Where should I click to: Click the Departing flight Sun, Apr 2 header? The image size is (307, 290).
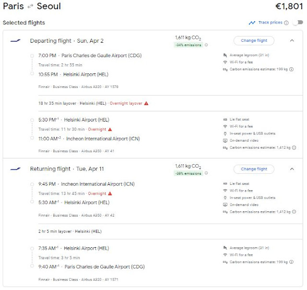(x=66, y=41)
